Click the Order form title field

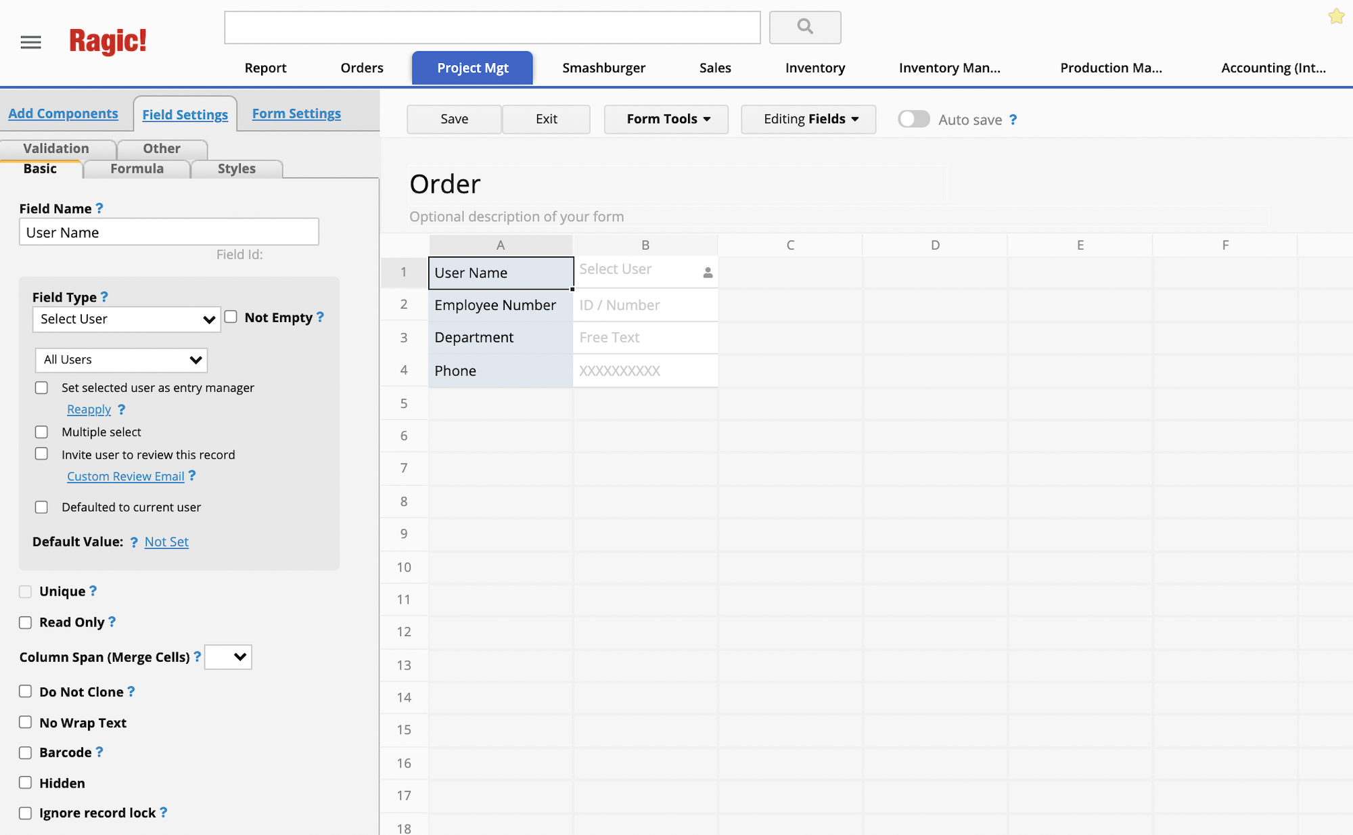[677, 184]
